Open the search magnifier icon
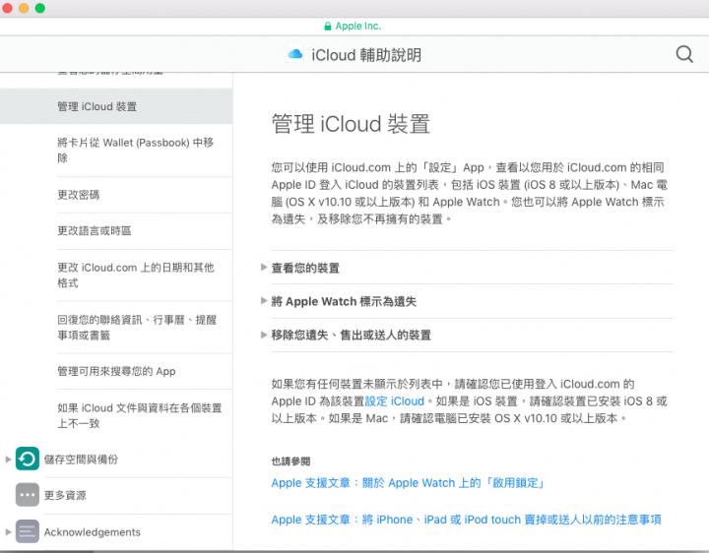This screenshot has width=709, height=553. 684,54
